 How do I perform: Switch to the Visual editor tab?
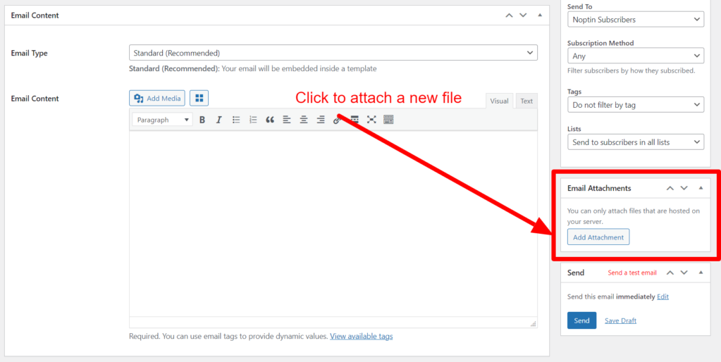(499, 101)
